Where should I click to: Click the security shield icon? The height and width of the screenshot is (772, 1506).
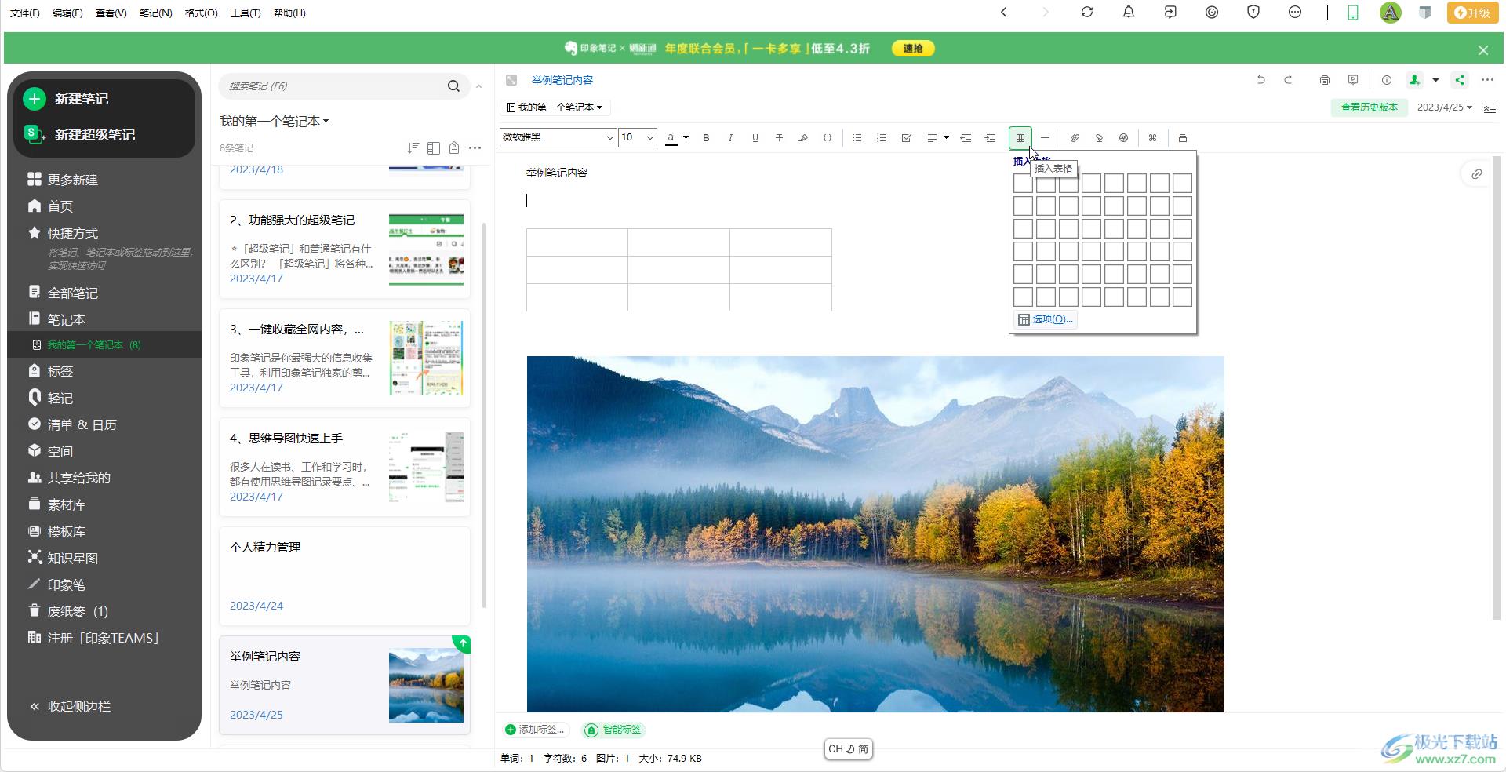1253,12
